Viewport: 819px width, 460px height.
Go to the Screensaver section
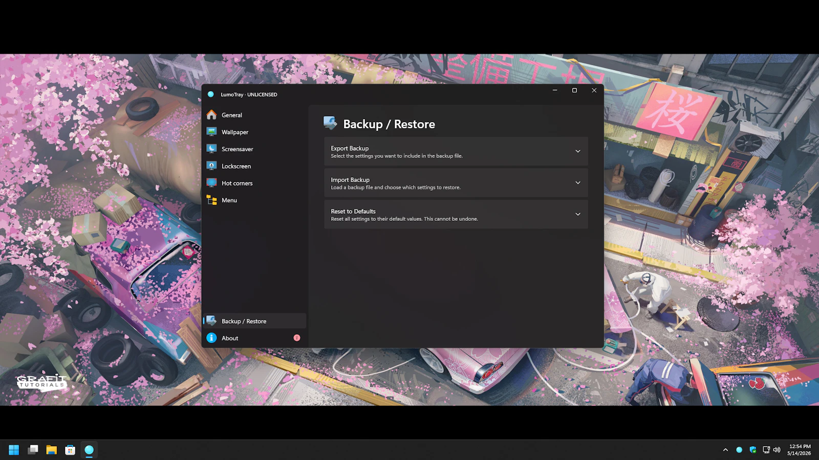click(255, 149)
